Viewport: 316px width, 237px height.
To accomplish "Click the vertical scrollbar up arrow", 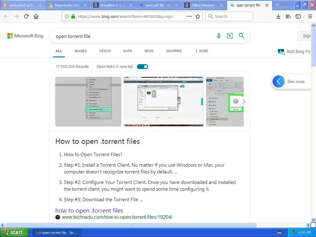I will coord(314,25).
